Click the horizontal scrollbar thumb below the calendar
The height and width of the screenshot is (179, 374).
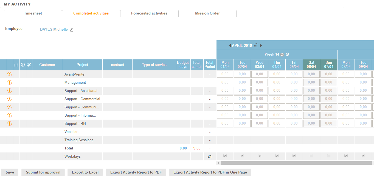296,163
